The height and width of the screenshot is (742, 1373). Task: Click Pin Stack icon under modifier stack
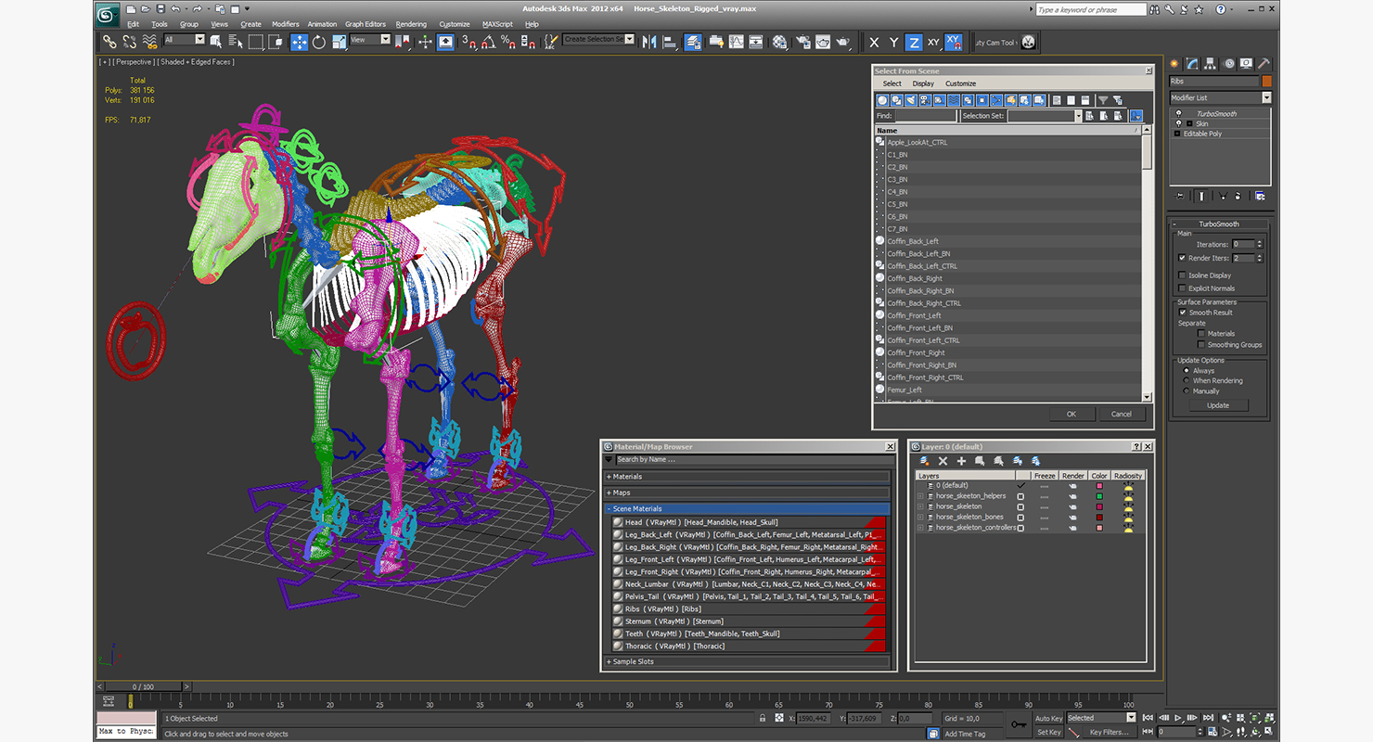click(x=1179, y=196)
